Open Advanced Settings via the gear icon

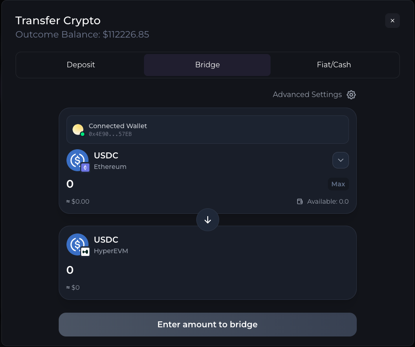[x=351, y=94]
